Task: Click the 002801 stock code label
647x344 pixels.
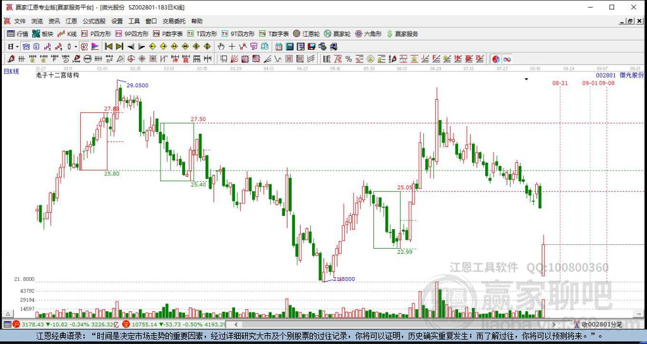Action: coord(606,75)
